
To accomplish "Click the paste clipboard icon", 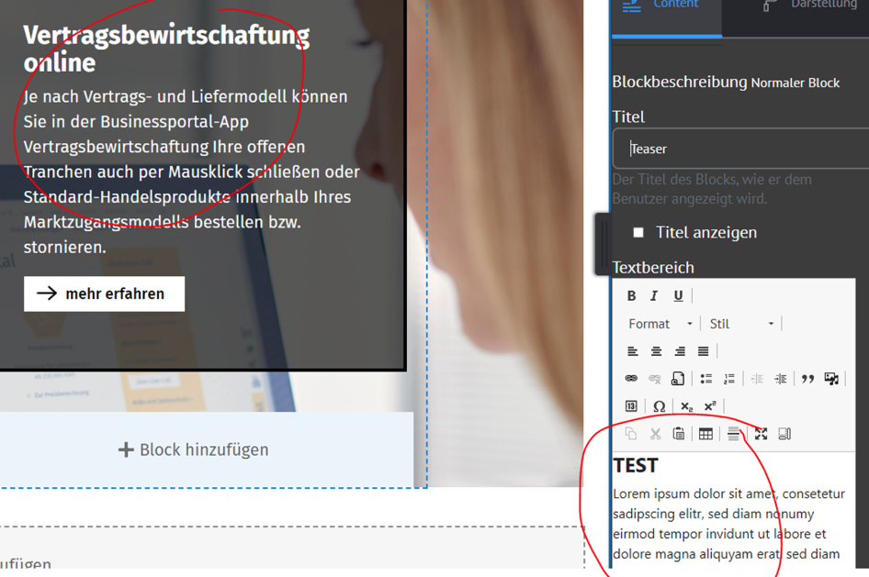I will tap(678, 434).
